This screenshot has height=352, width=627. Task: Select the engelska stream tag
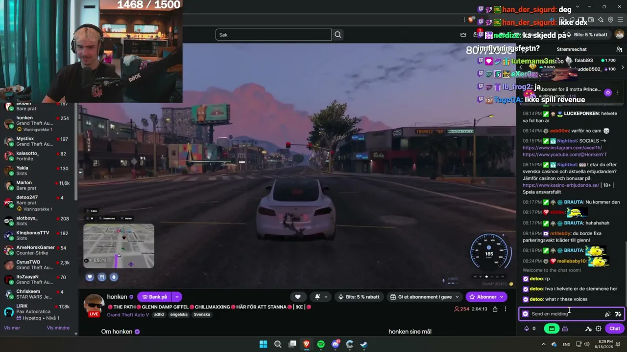coord(178,314)
